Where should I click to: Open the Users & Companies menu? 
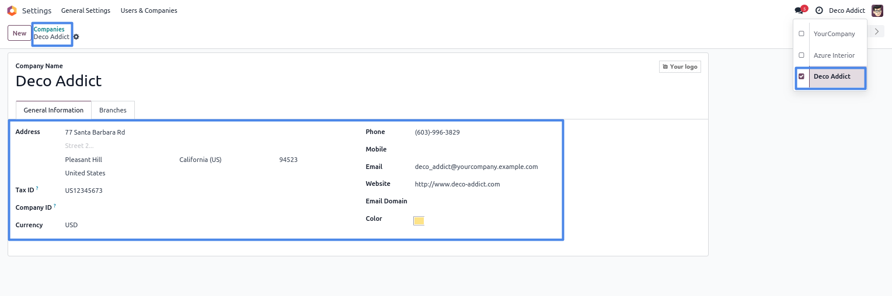click(149, 10)
